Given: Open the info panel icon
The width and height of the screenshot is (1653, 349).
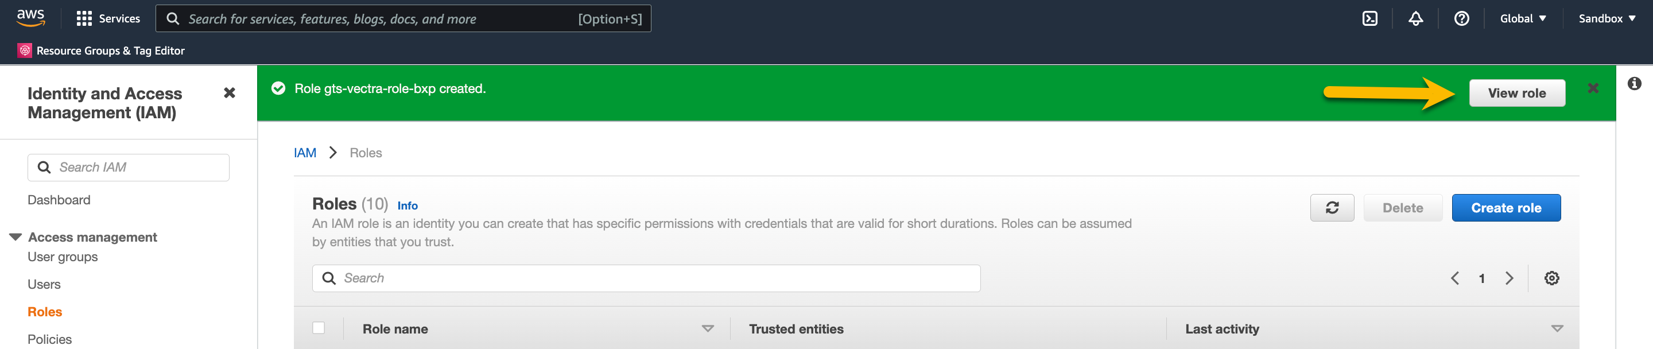Looking at the screenshot, I should (x=1633, y=83).
